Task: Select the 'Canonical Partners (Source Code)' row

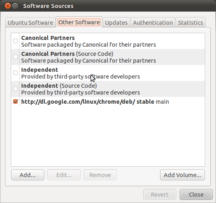Action: [108, 57]
